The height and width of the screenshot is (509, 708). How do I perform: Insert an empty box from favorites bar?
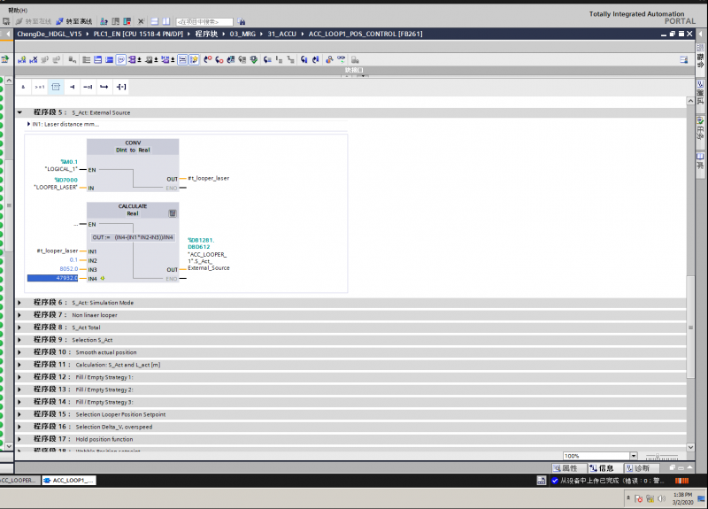pos(56,87)
